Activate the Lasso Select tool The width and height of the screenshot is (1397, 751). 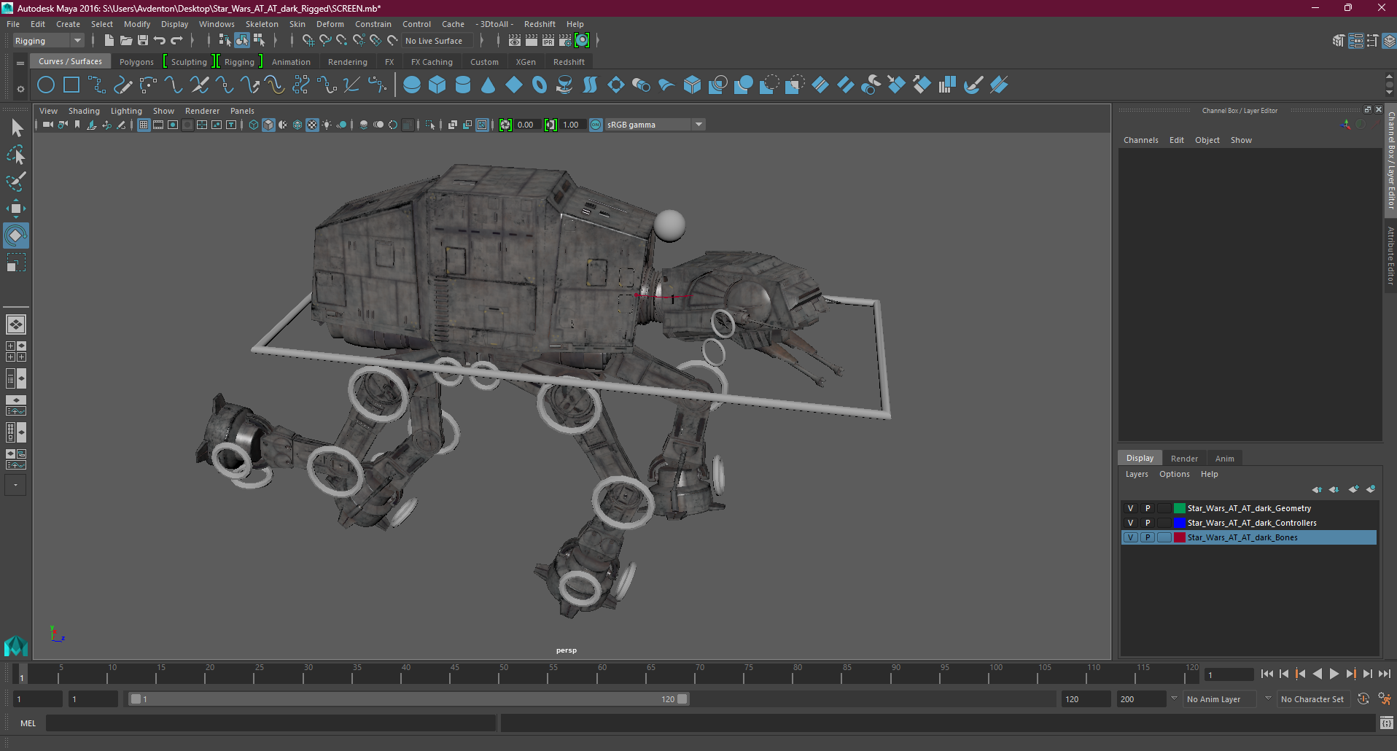[16, 155]
